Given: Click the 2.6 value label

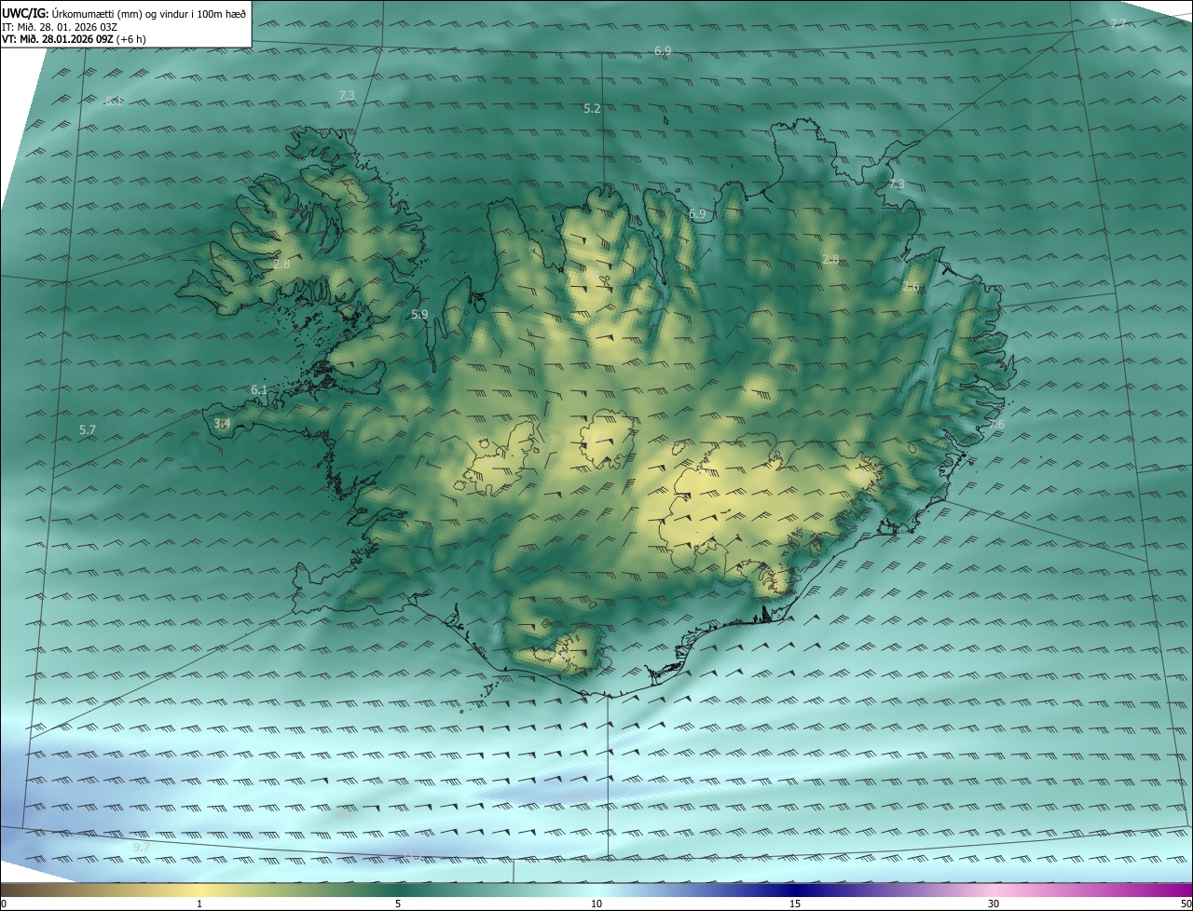Looking at the screenshot, I should [x=911, y=287].
